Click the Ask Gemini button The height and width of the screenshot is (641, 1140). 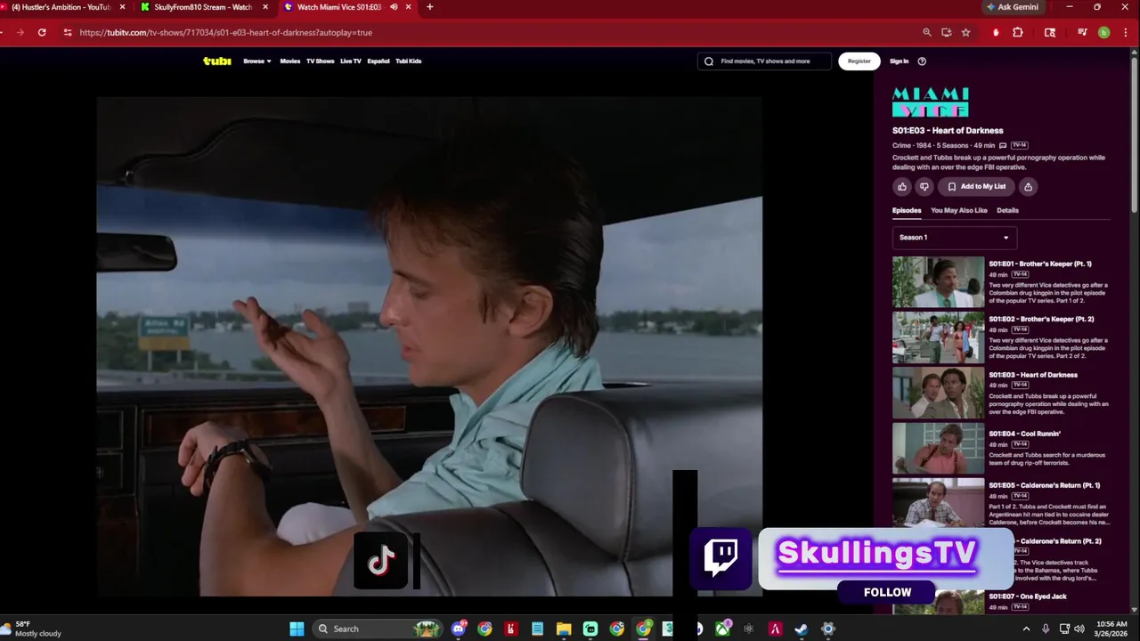(1012, 7)
